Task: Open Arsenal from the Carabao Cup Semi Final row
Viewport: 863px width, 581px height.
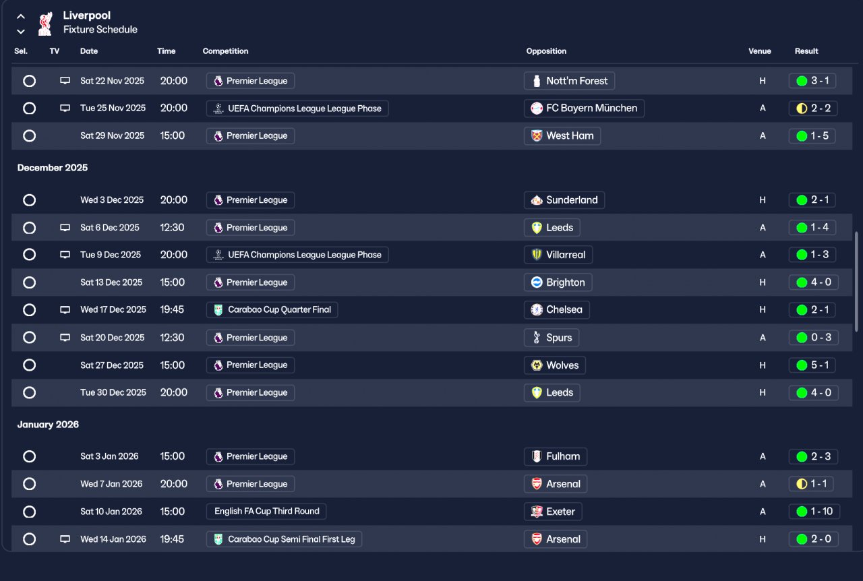Action: 556,539
